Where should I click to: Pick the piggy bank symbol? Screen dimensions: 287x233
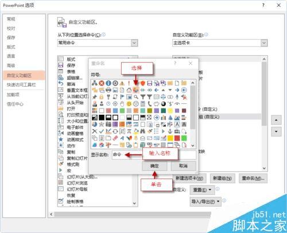pyautogui.click(x=157, y=104)
